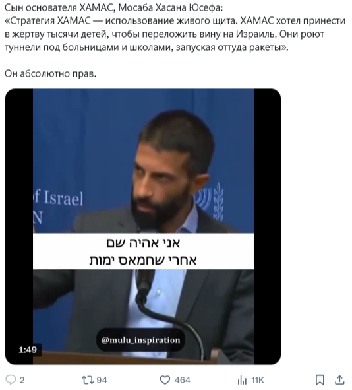Viewport: 352px width, 390px height.
Task: Click the 11K views count
Action: [x=257, y=380]
